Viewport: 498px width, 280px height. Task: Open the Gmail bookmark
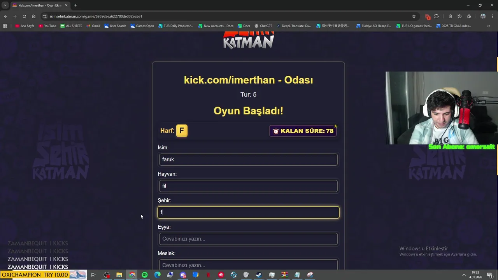click(x=93, y=26)
